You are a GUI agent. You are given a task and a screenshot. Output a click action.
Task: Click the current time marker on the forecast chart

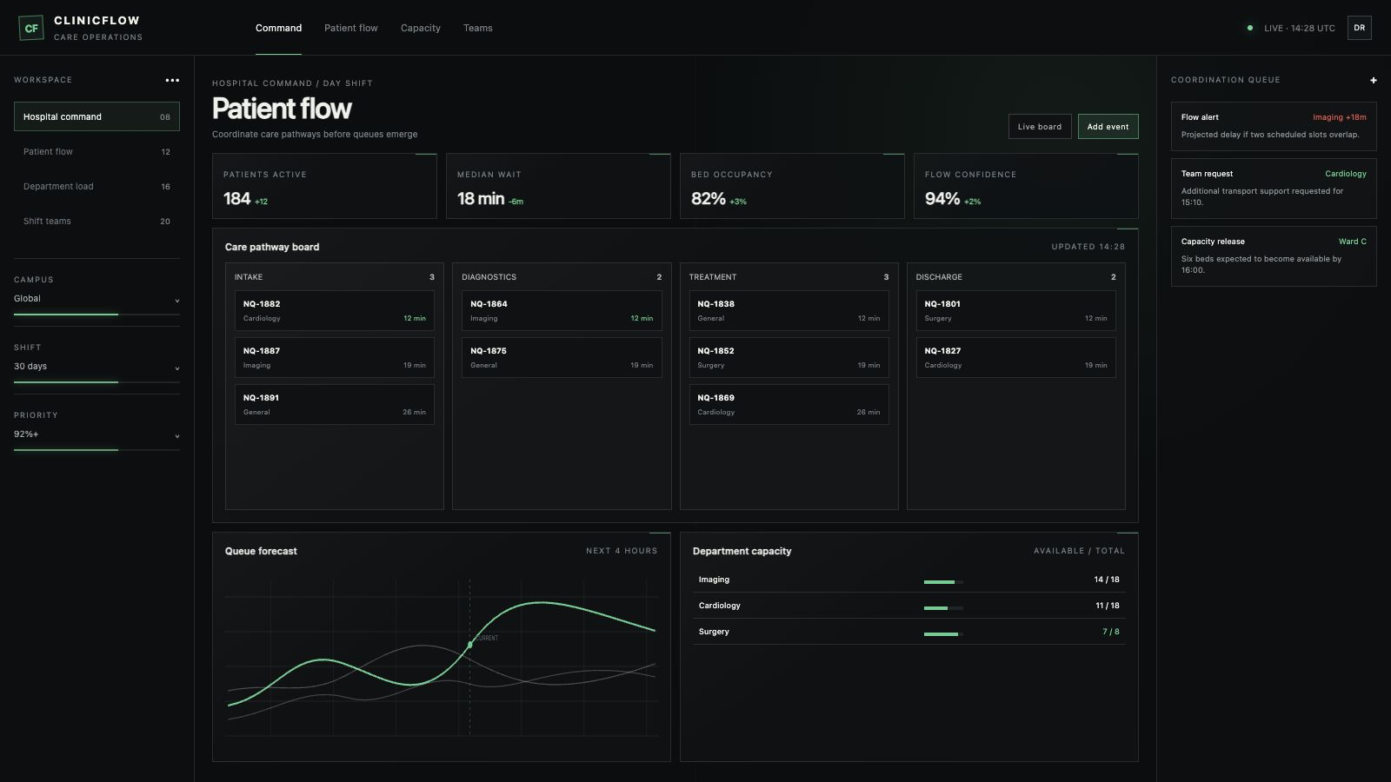point(470,644)
